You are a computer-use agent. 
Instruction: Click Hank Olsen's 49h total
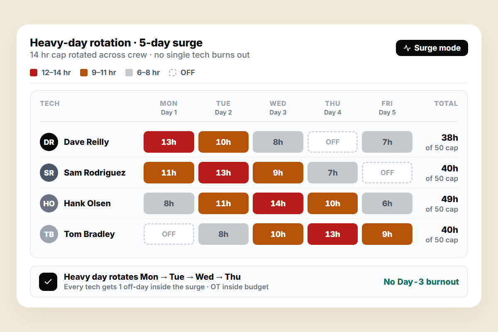[450, 199]
